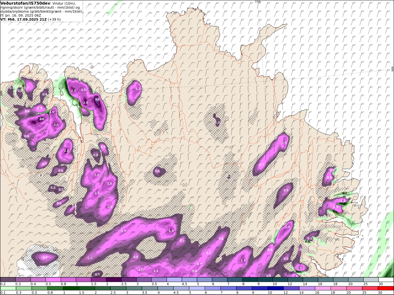Click the 0.1 label under the lower legend

pyautogui.click(x=3, y=293)
